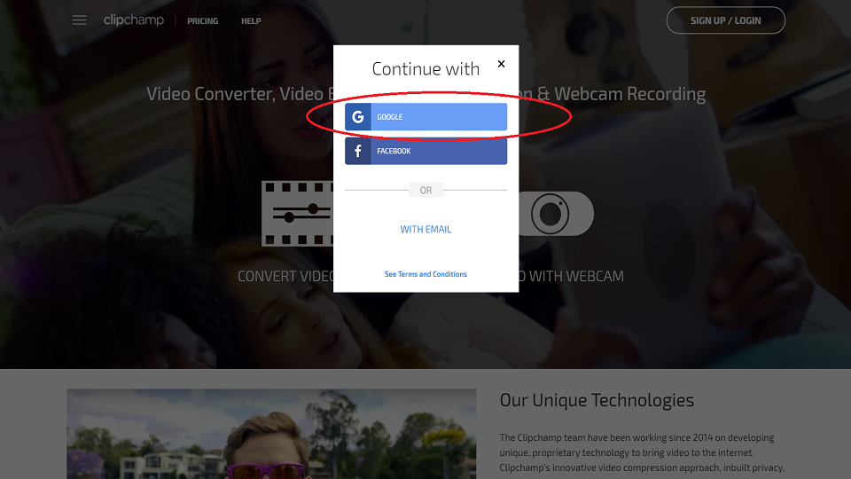Select the With Webcam label

click(571, 276)
